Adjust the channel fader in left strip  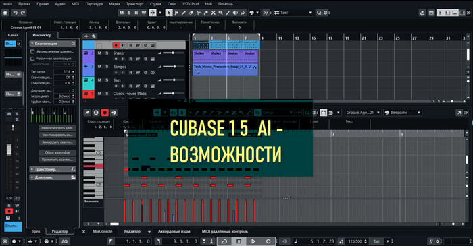(9, 150)
